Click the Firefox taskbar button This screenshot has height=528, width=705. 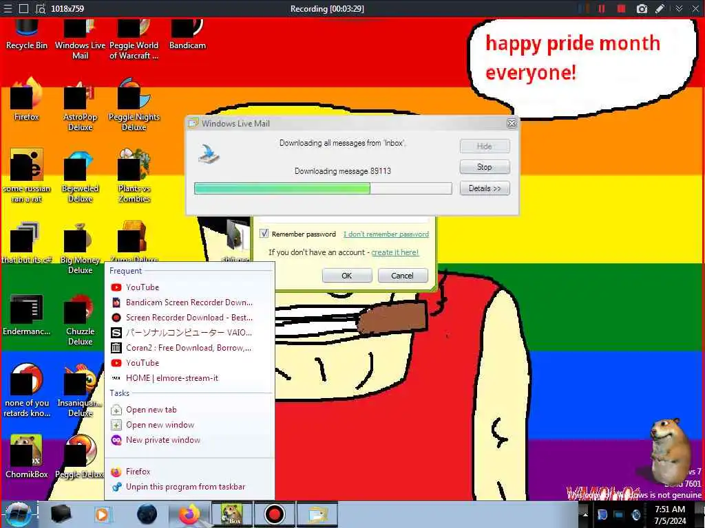click(x=189, y=514)
